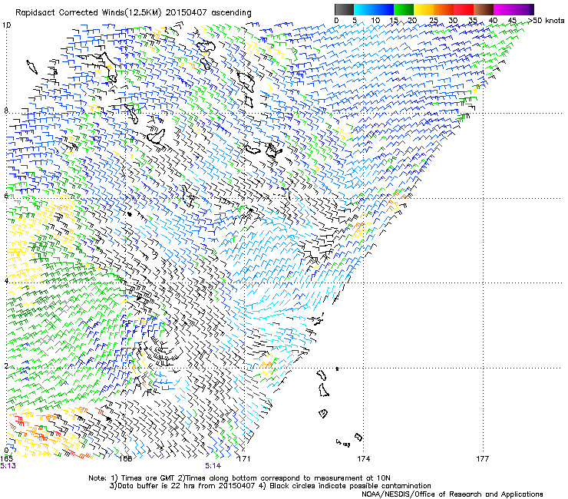568x499 pixels.
Task: Click the legend tick label '40'
Action: point(493,21)
